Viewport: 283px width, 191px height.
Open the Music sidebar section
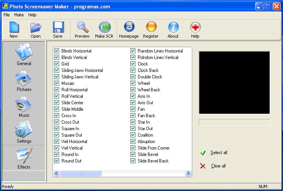coord(24,107)
